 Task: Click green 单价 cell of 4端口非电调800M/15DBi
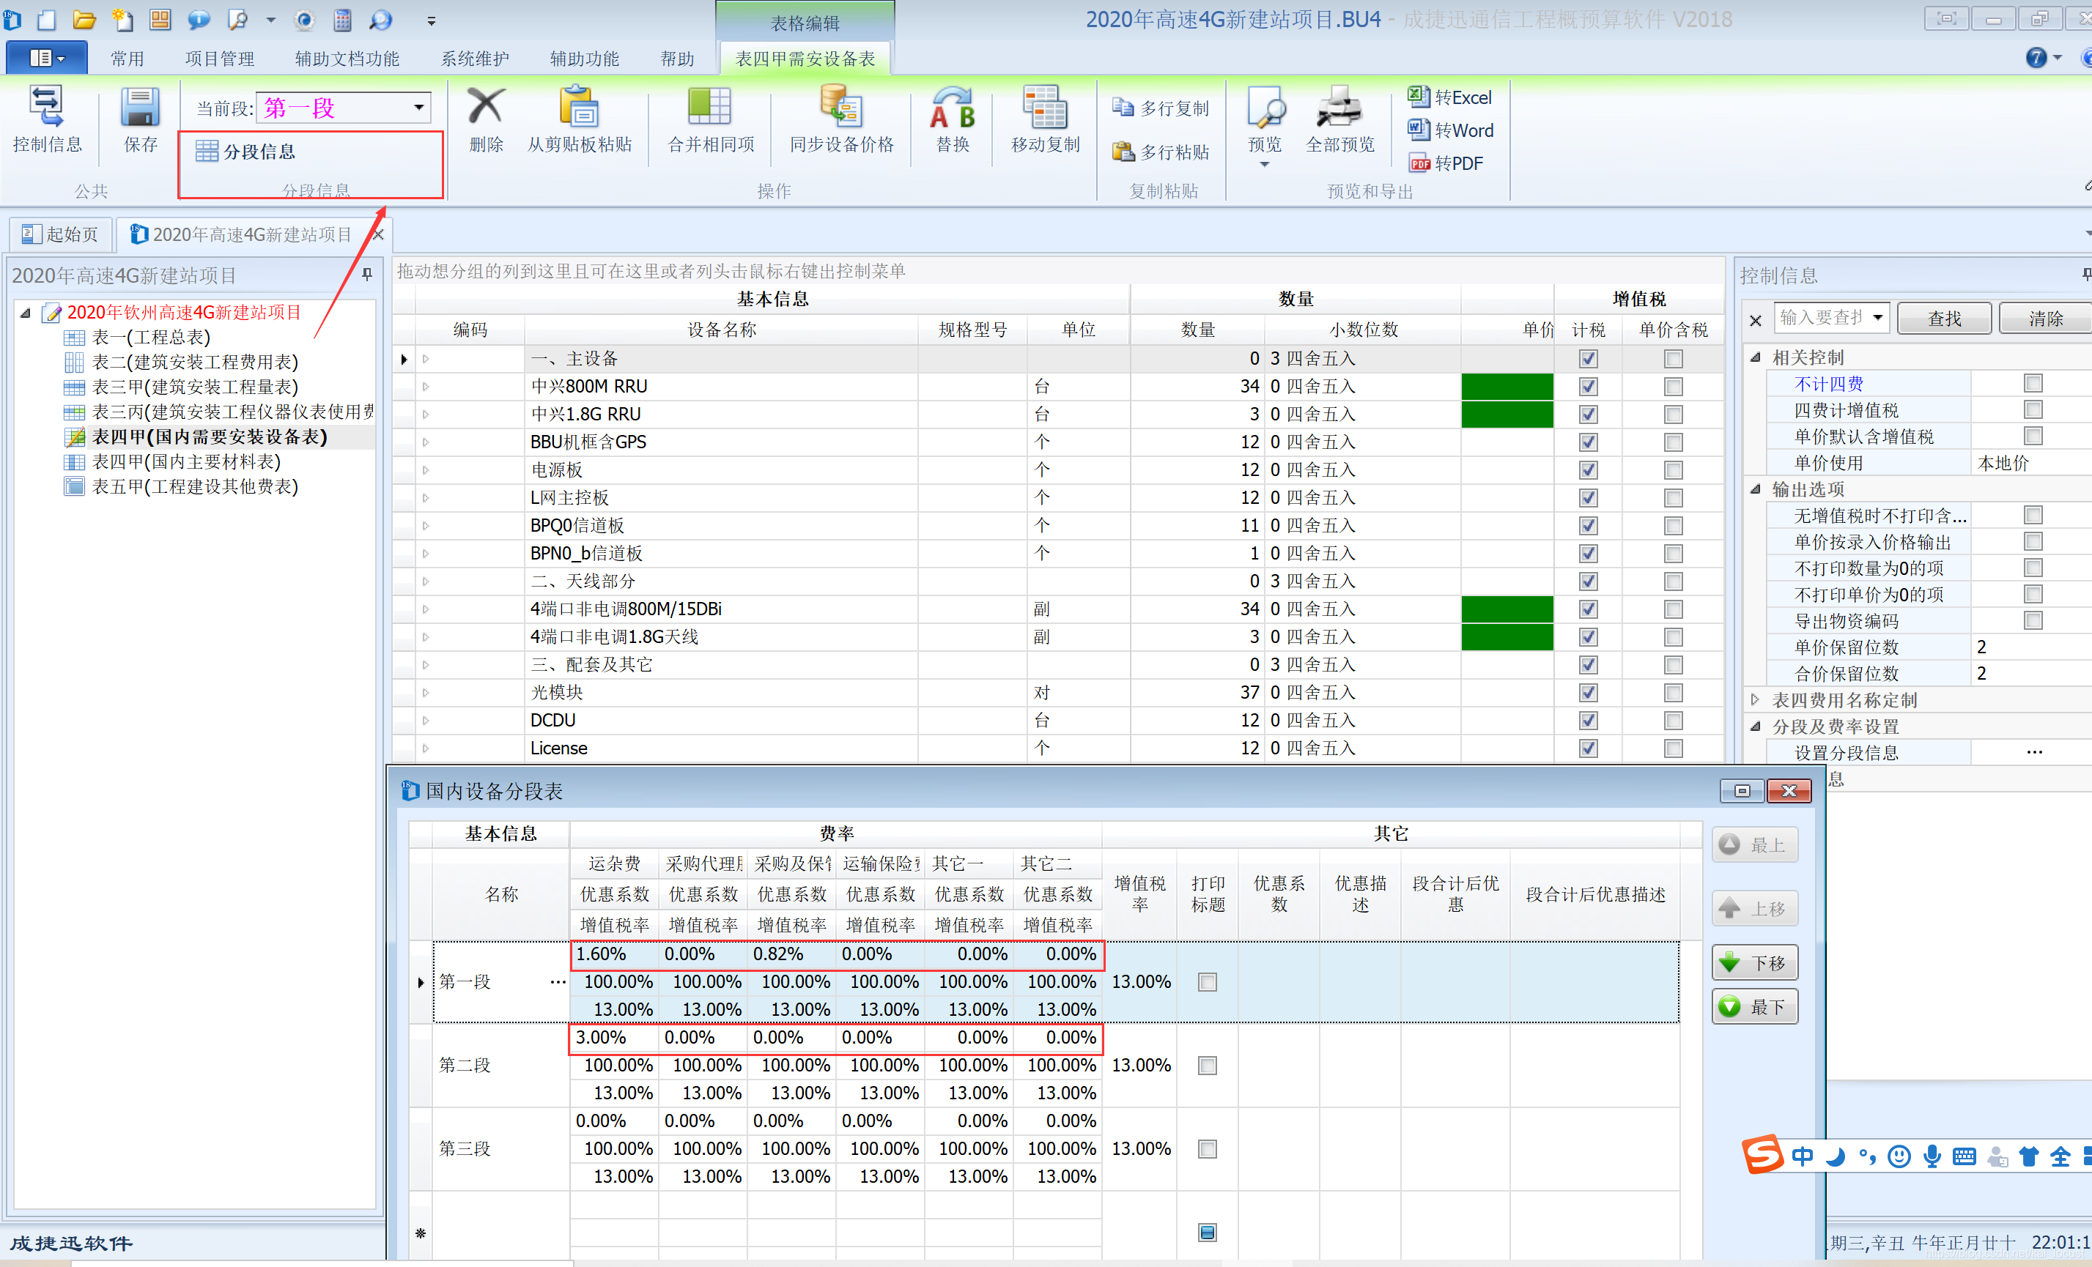click(1507, 609)
